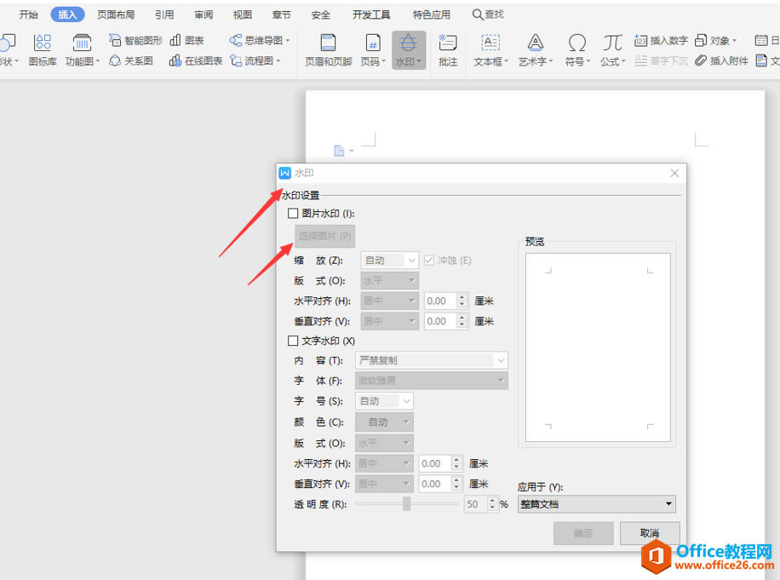Click the 查找 search icon

(478, 14)
